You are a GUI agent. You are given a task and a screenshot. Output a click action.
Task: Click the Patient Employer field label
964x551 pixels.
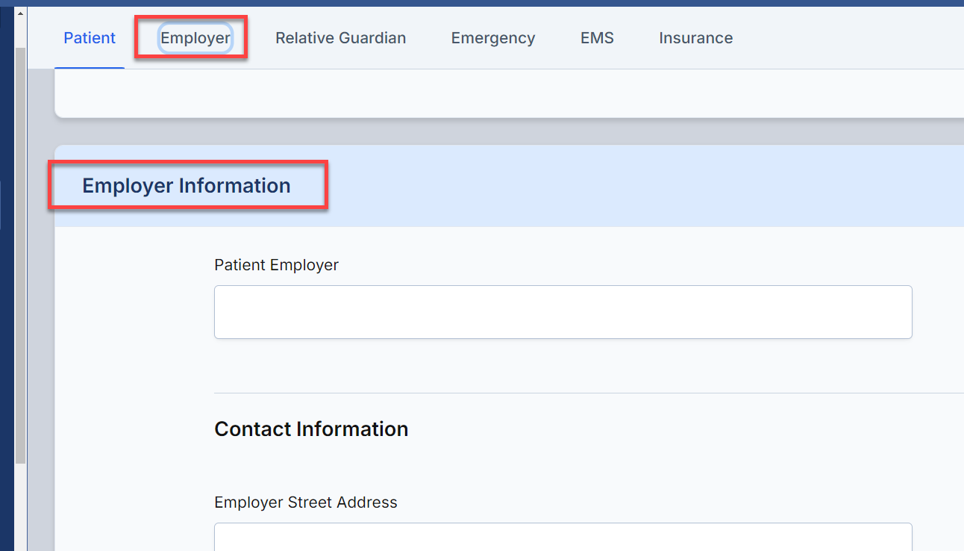[x=276, y=265]
